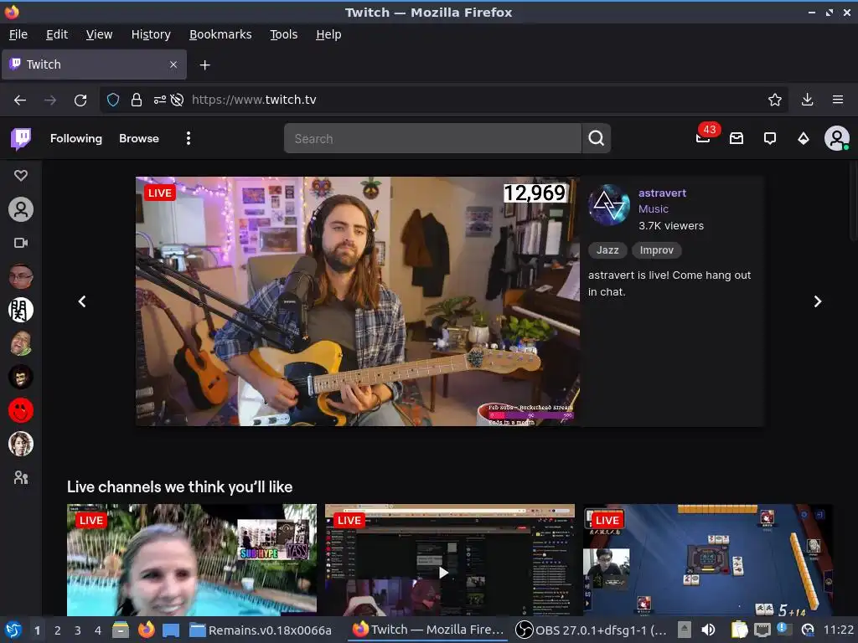Click the search magnifier button
The height and width of the screenshot is (643, 858).
[x=597, y=138]
